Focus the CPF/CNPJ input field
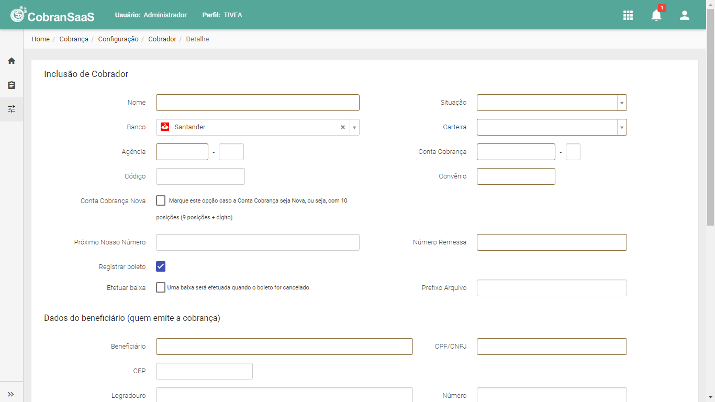This screenshot has width=715, height=402. click(552, 347)
